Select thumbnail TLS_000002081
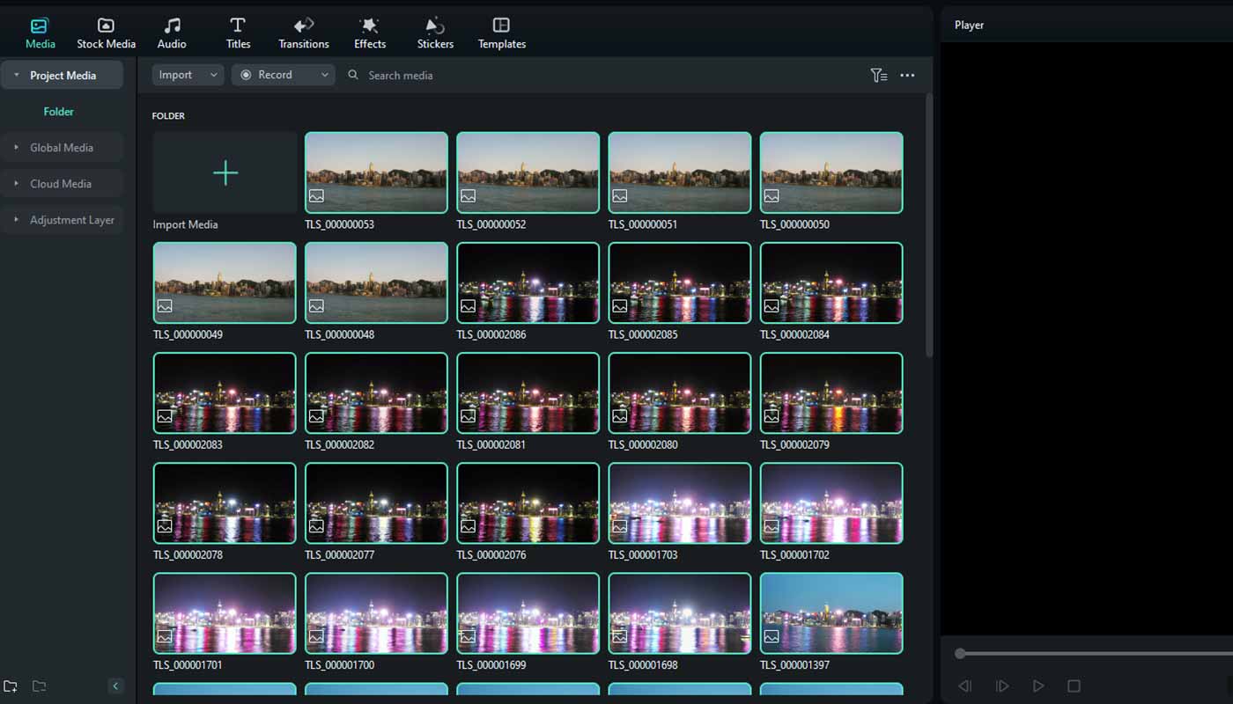The image size is (1233, 704). (528, 392)
